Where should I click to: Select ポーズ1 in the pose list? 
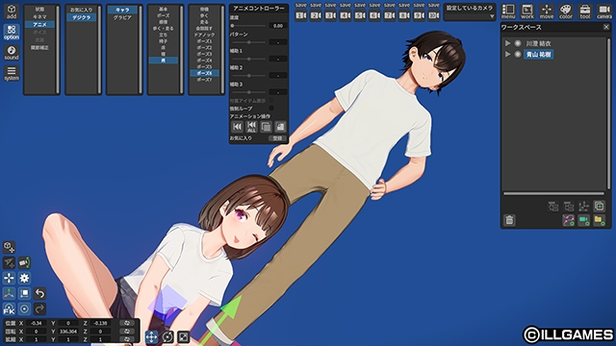coord(204,41)
